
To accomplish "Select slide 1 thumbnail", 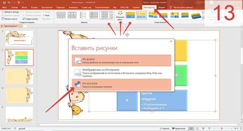I will (x=19, y=38).
